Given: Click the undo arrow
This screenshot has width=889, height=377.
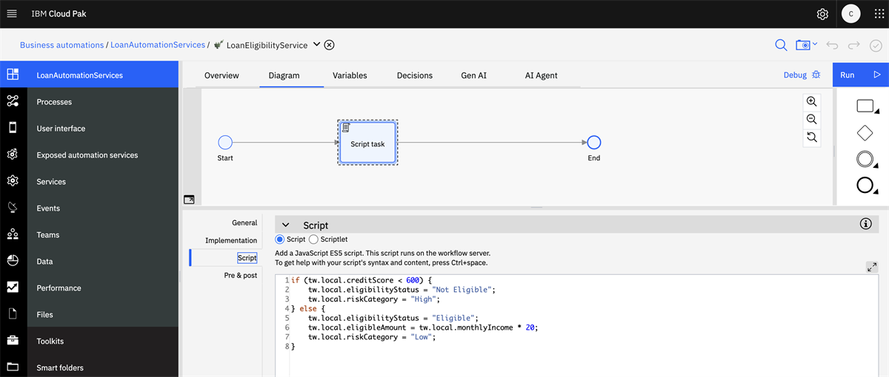Looking at the screenshot, I should (x=832, y=45).
